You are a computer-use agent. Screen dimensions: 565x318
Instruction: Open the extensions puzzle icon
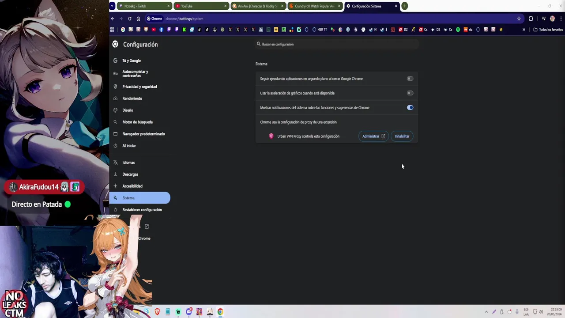coord(531,19)
